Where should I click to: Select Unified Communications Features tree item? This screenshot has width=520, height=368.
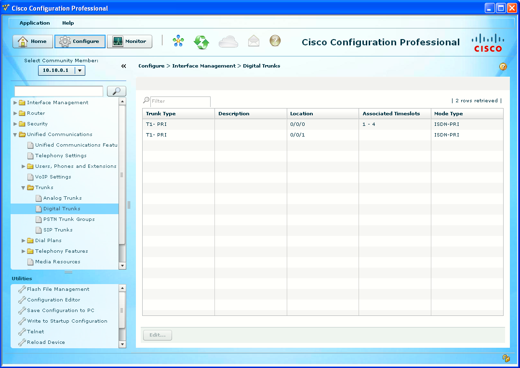coord(76,145)
